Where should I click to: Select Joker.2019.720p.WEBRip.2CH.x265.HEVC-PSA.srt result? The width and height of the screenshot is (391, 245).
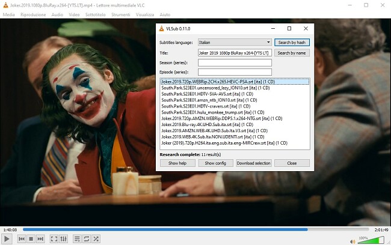(235, 82)
